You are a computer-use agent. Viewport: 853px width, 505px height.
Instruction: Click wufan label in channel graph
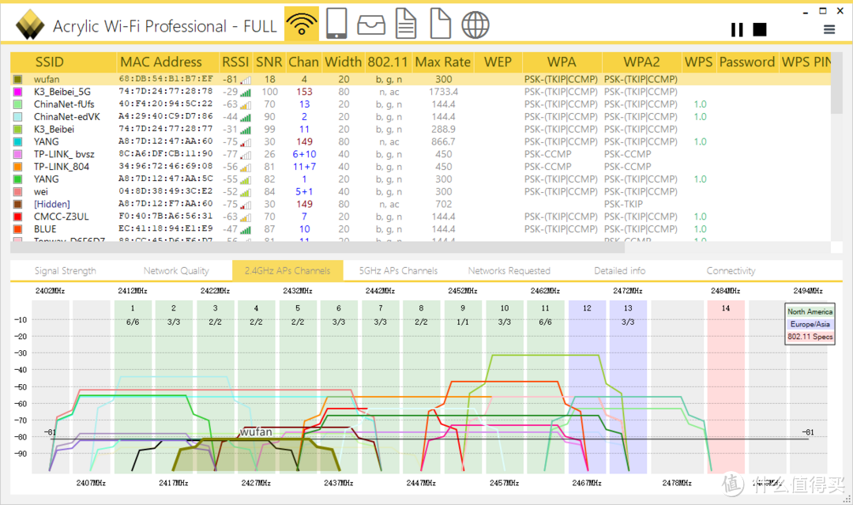256,432
